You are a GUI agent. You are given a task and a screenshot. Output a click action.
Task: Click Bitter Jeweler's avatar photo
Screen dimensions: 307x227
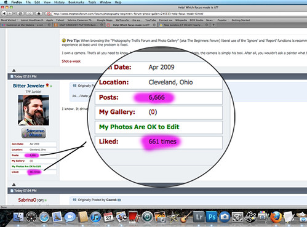(x=33, y=110)
